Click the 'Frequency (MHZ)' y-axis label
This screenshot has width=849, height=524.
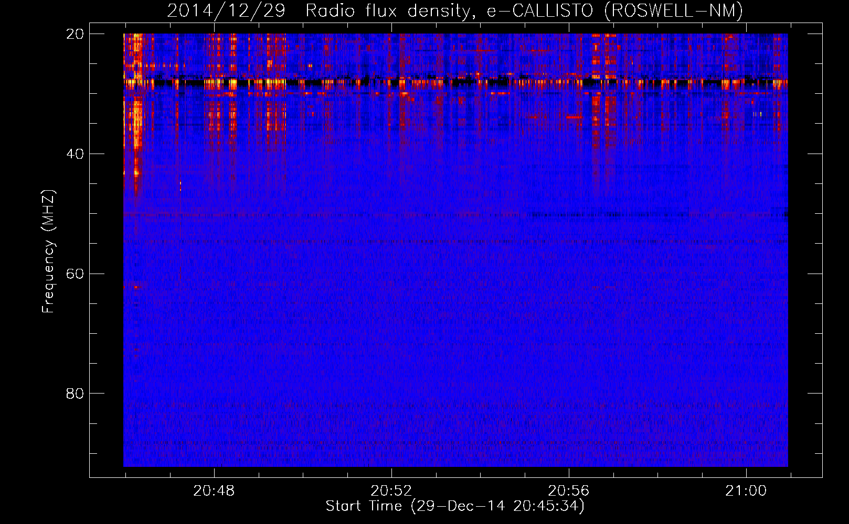pyautogui.click(x=48, y=252)
